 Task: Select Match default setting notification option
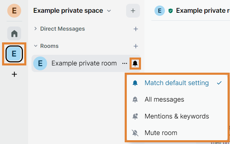[x=176, y=83]
